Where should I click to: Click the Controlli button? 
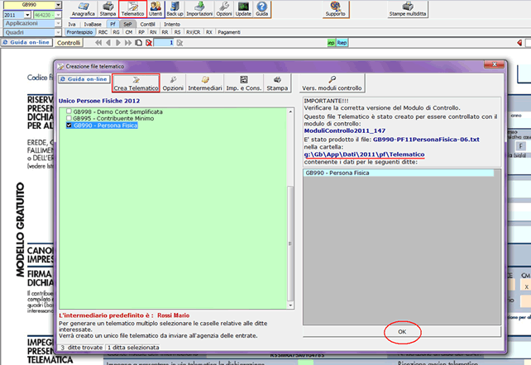[69, 43]
